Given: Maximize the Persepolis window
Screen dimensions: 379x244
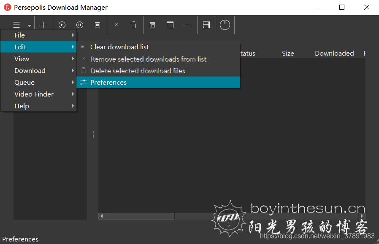Looking at the screenshot, I should [x=342, y=7].
